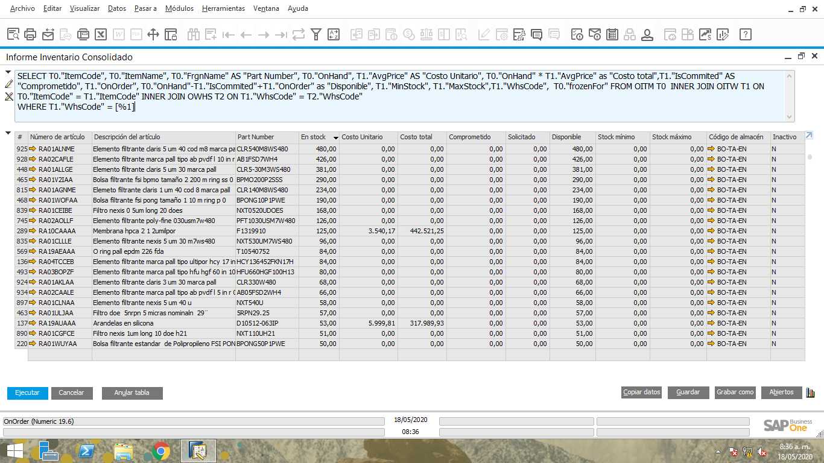Select the description 'Membrana hpca 2 1 2umilpor'
The width and height of the screenshot is (824, 463).
135,231
